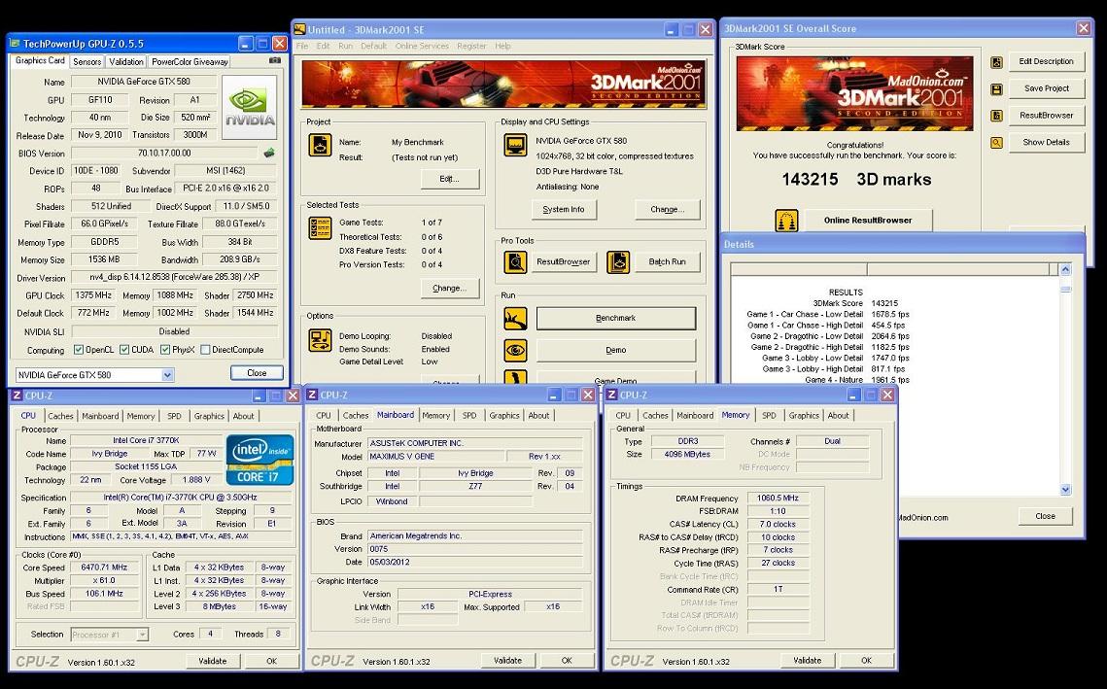Click the Demo eye icon
This screenshot has width=1107, height=689.
click(x=515, y=350)
